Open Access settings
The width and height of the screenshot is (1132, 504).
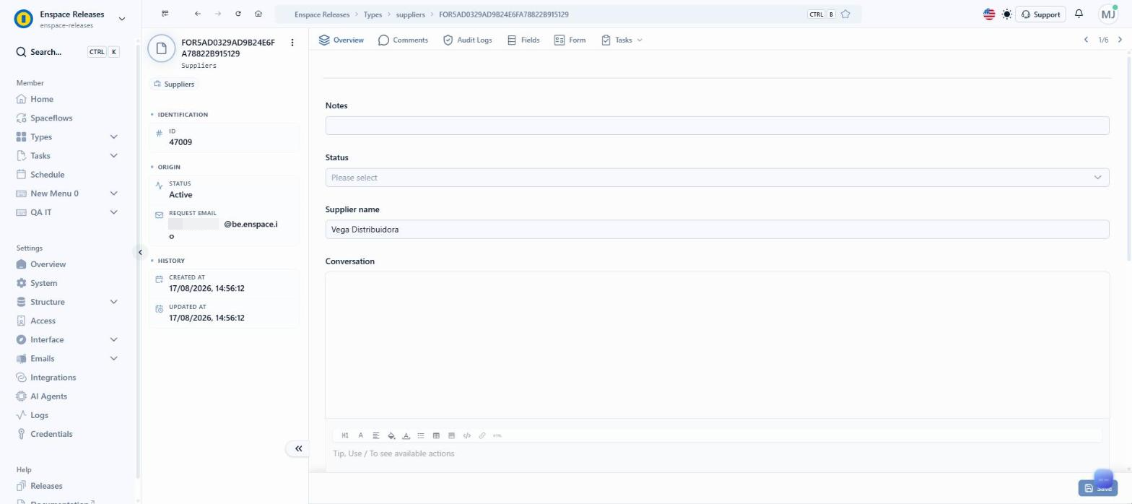tap(43, 321)
